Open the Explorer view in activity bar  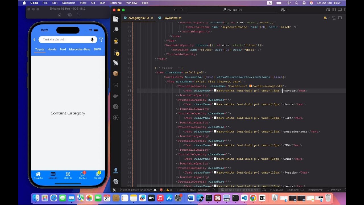pos(116,19)
